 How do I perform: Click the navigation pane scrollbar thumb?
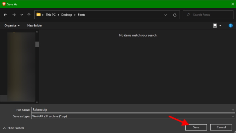[37, 44]
